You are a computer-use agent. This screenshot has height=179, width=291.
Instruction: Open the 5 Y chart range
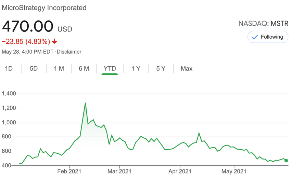(161, 69)
